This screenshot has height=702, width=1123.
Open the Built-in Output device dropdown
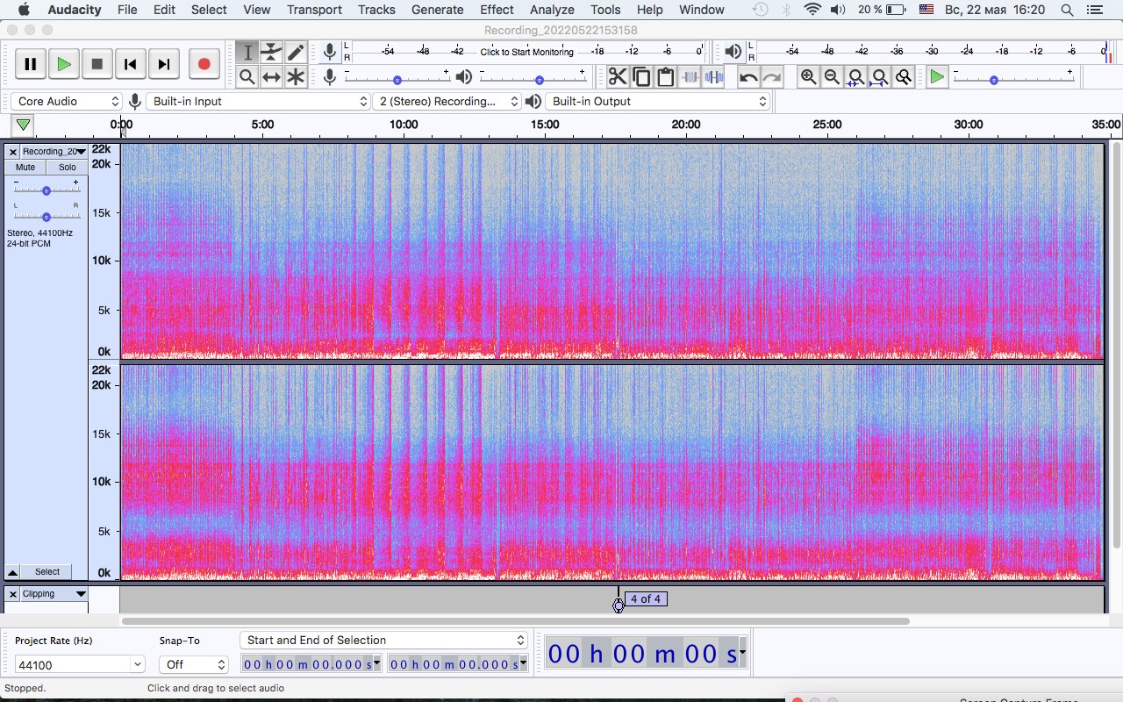click(658, 102)
